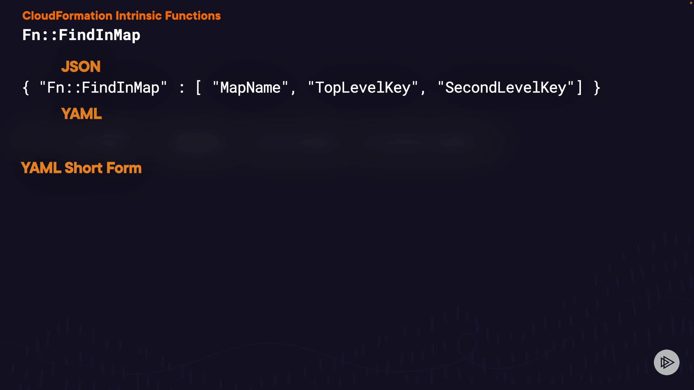Click the standalone YAML label under the code

point(82,114)
